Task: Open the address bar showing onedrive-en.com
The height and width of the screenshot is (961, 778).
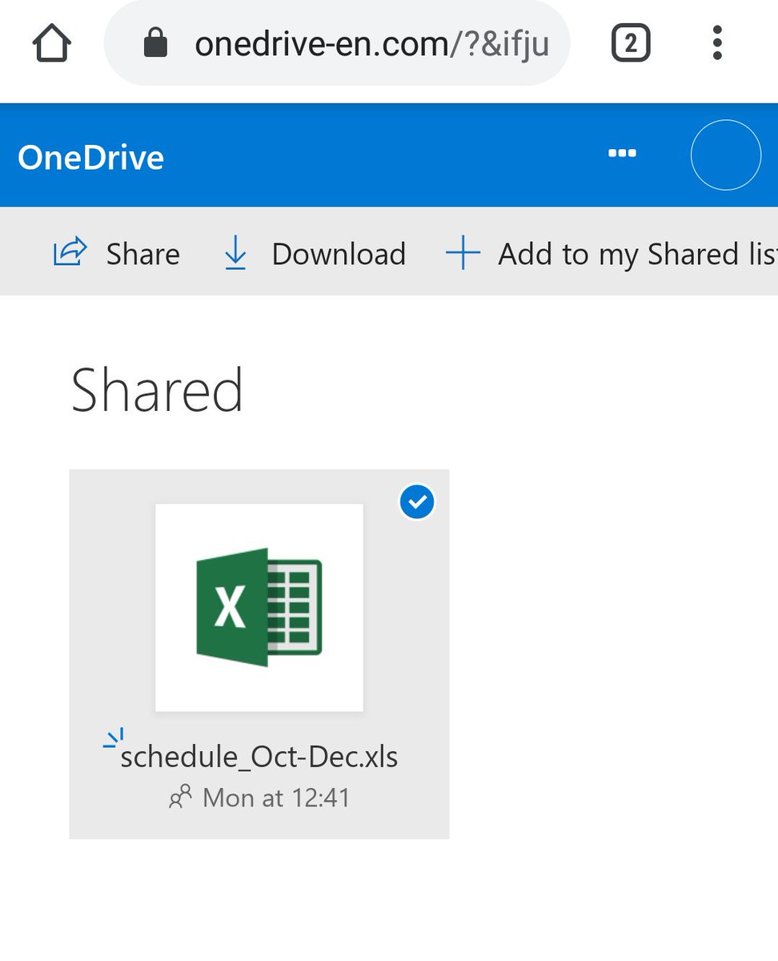Action: click(337, 43)
